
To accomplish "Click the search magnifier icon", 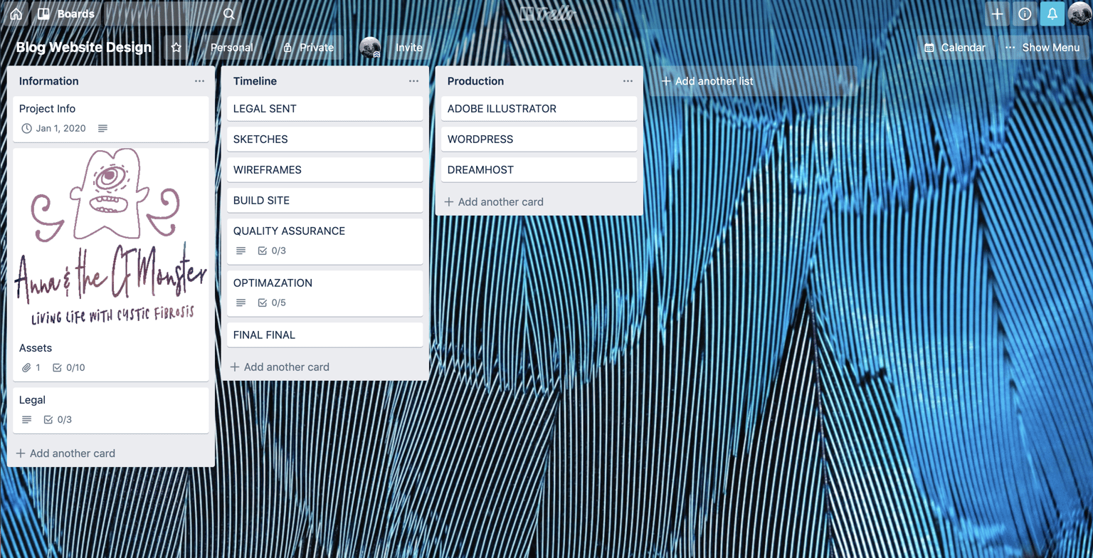I will coord(228,14).
